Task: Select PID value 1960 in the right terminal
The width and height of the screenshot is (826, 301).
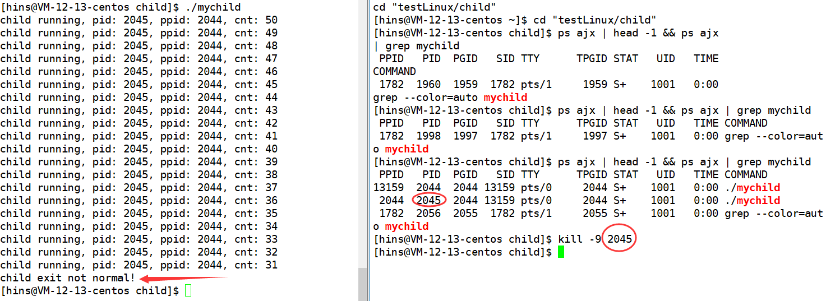Action: click(428, 85)
